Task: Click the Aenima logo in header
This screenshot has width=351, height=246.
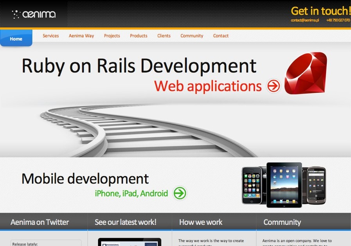Action: pyautogui.click(x=34, y=14)
